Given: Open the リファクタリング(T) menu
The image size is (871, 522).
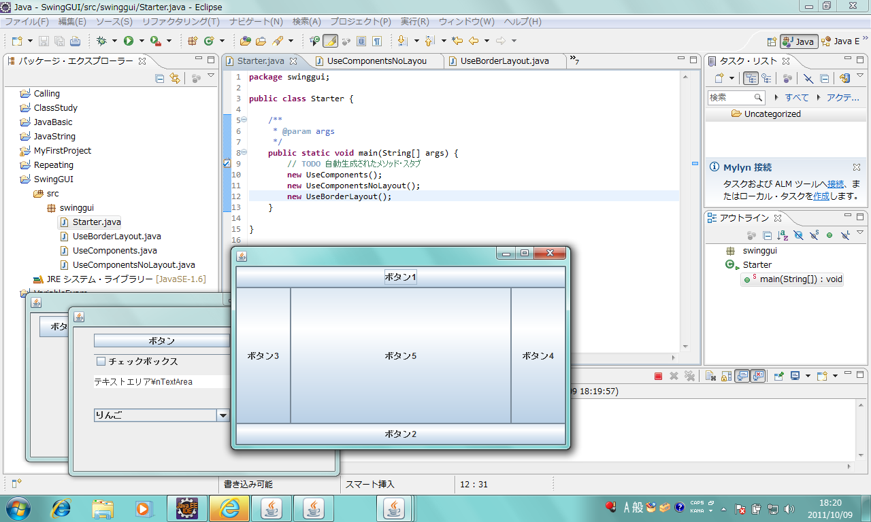Looking at the screenshot, I should tap(180, 22).
